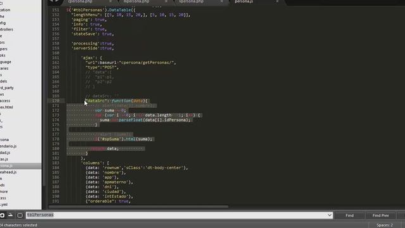
Task: Click the Spaces: 2 indentation setting
Action: [x=385, y=225]
